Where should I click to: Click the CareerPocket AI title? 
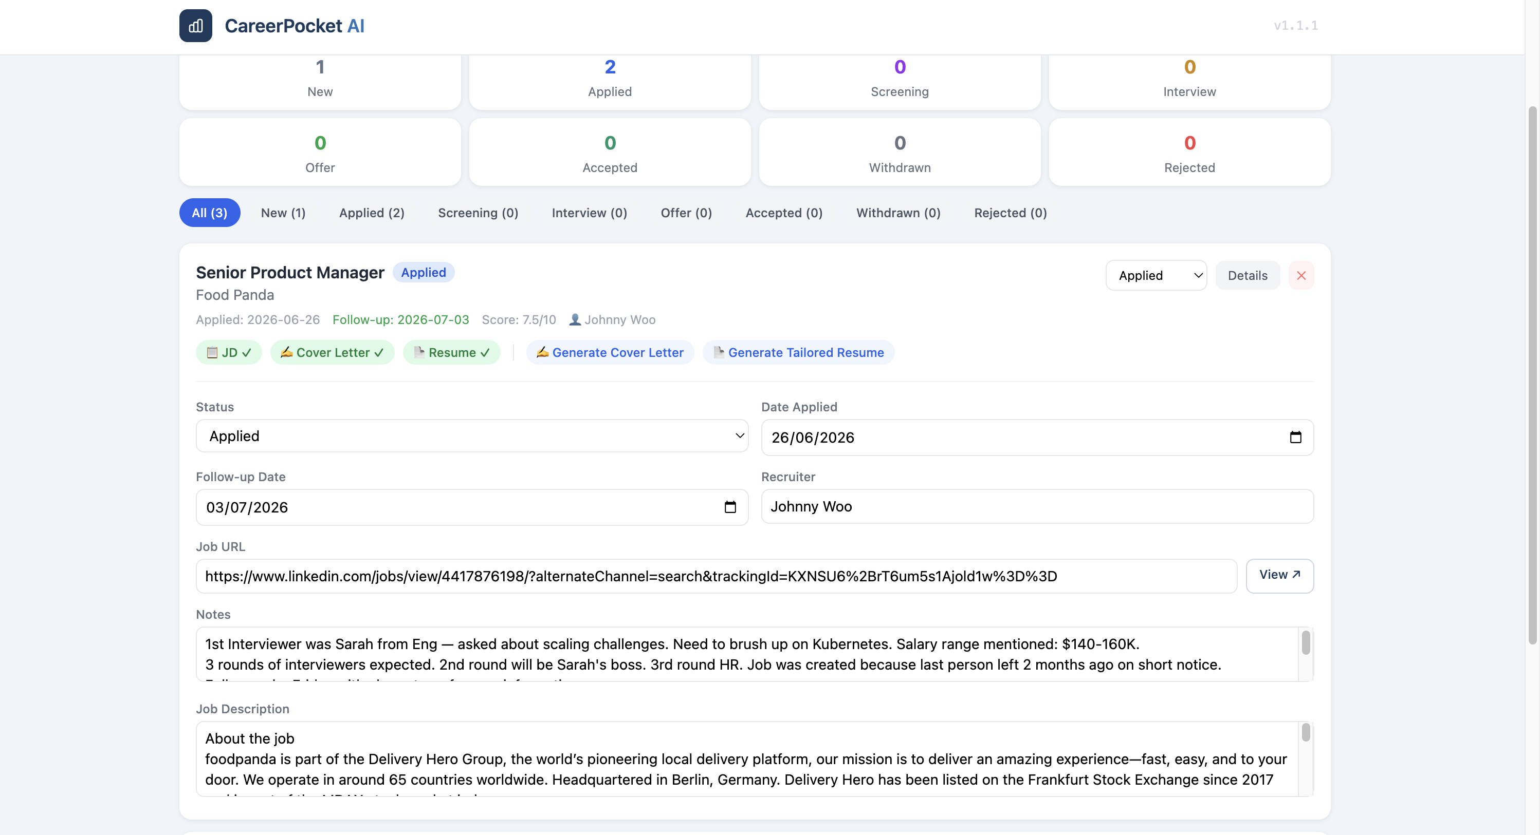(294, 26)
